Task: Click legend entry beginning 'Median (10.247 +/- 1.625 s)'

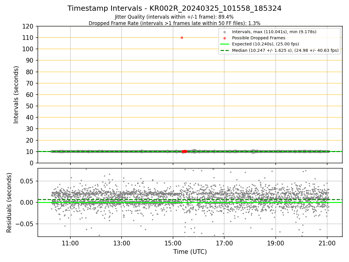Action: pos(285,50)
